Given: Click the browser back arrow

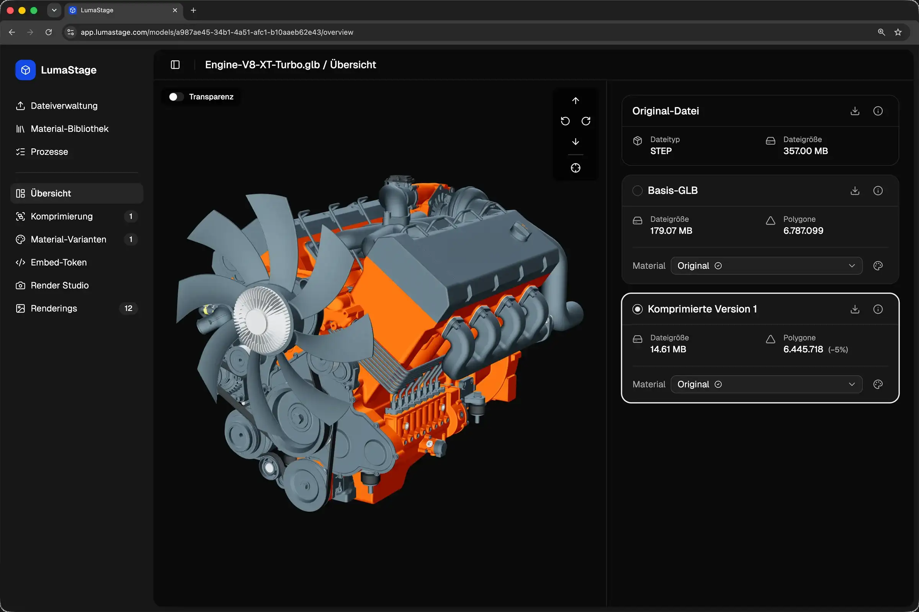Looking at the screenshot, I should (12, 32).
